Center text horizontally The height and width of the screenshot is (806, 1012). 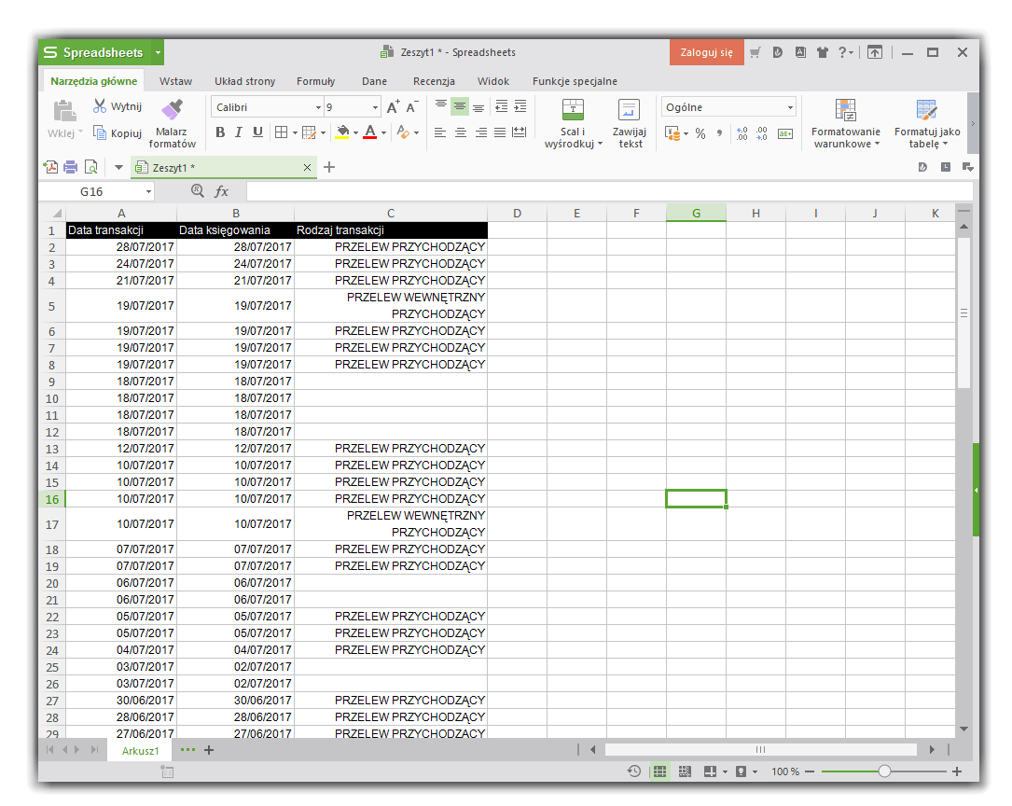(461, 132)
